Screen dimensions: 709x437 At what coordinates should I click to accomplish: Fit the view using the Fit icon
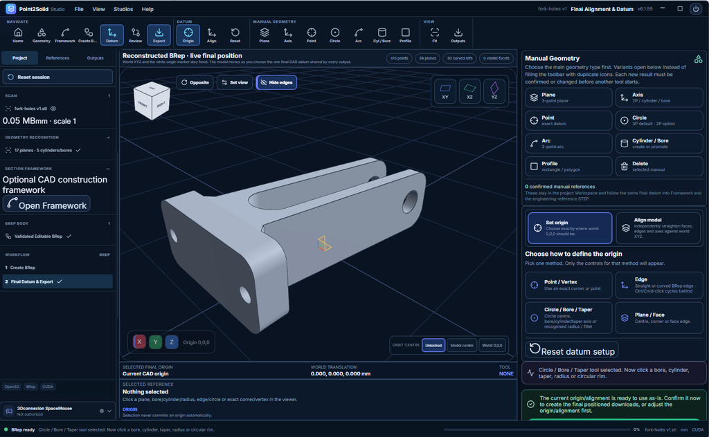435,35
